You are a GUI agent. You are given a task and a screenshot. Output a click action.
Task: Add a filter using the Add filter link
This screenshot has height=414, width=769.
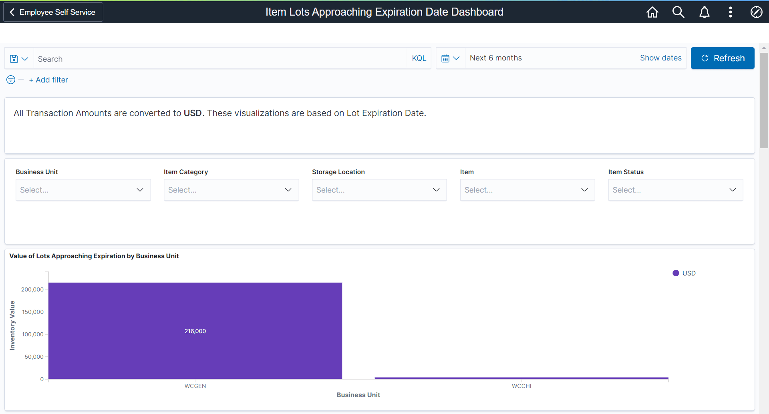48,80
